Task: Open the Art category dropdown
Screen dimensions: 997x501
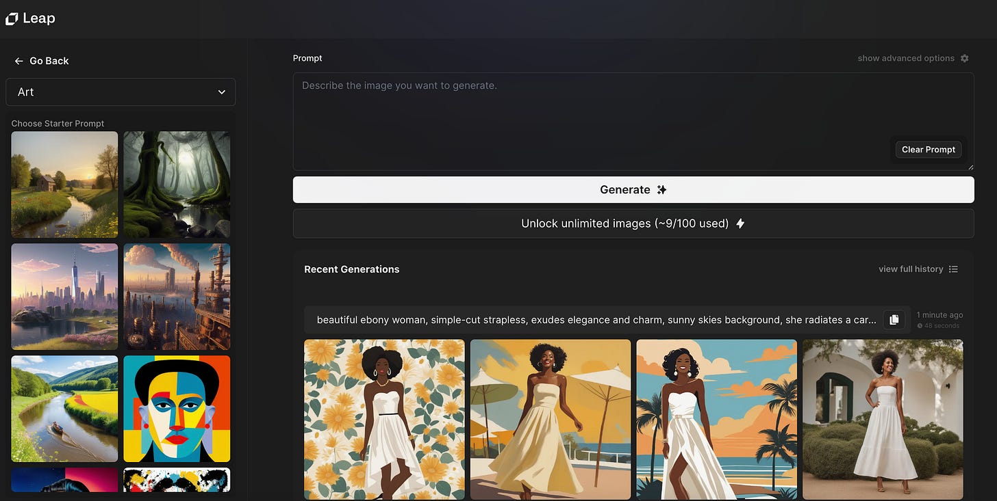Action: [x=121, y=92]
